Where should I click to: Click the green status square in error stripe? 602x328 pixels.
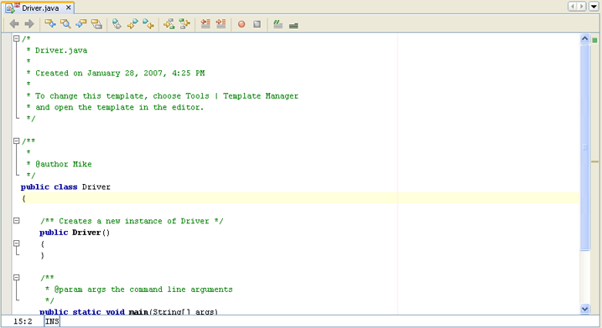(595, 40)
